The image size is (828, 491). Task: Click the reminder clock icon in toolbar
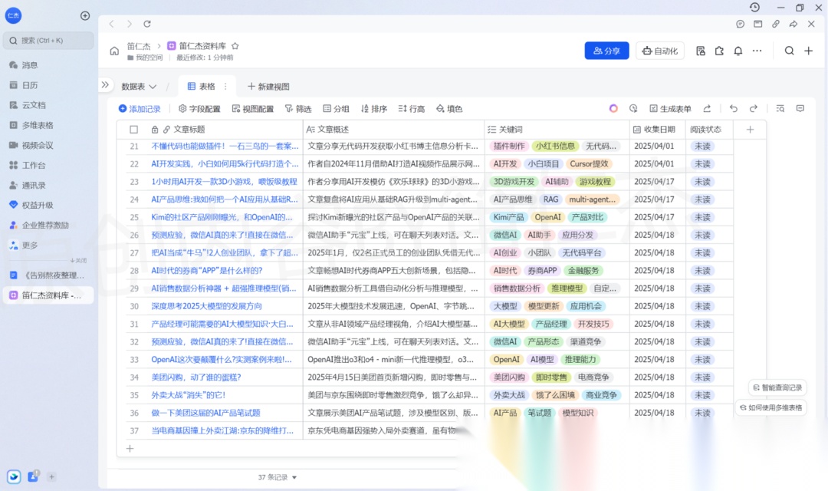(633, 108)
